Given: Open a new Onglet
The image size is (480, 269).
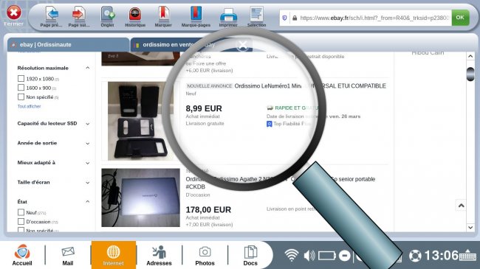Looking at the screenshot, I should [108, 14].
